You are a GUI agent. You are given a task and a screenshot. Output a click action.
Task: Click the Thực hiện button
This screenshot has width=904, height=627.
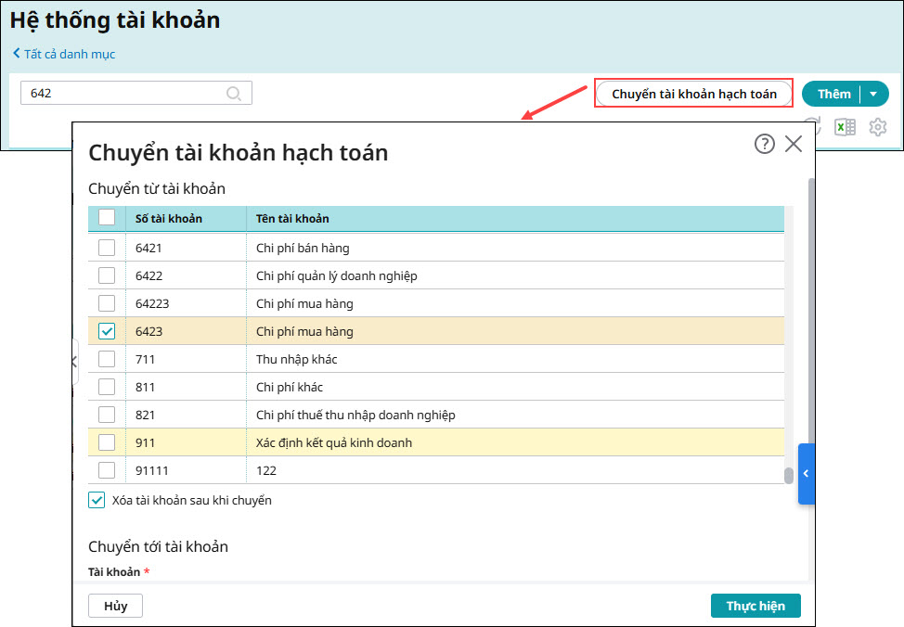point(755,606)
